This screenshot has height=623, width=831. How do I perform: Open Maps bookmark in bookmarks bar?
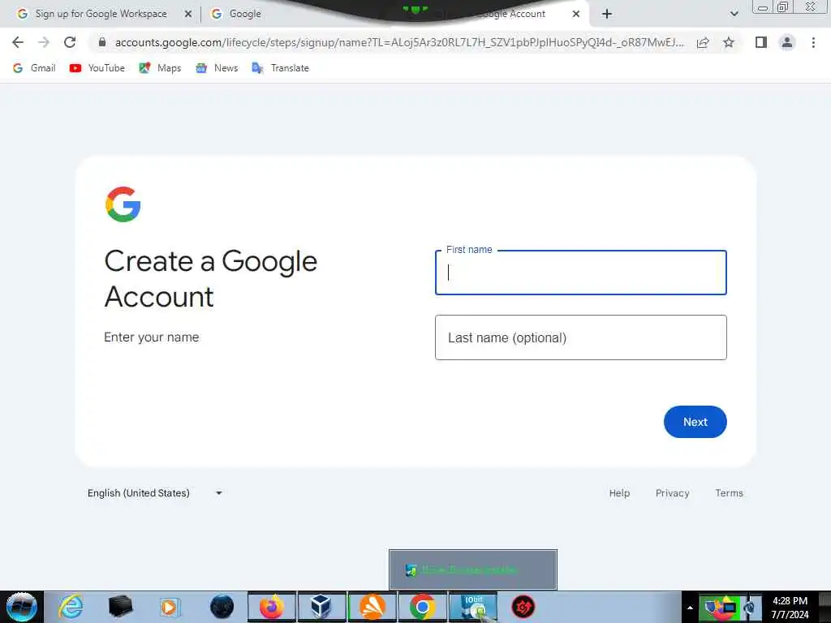160,68
